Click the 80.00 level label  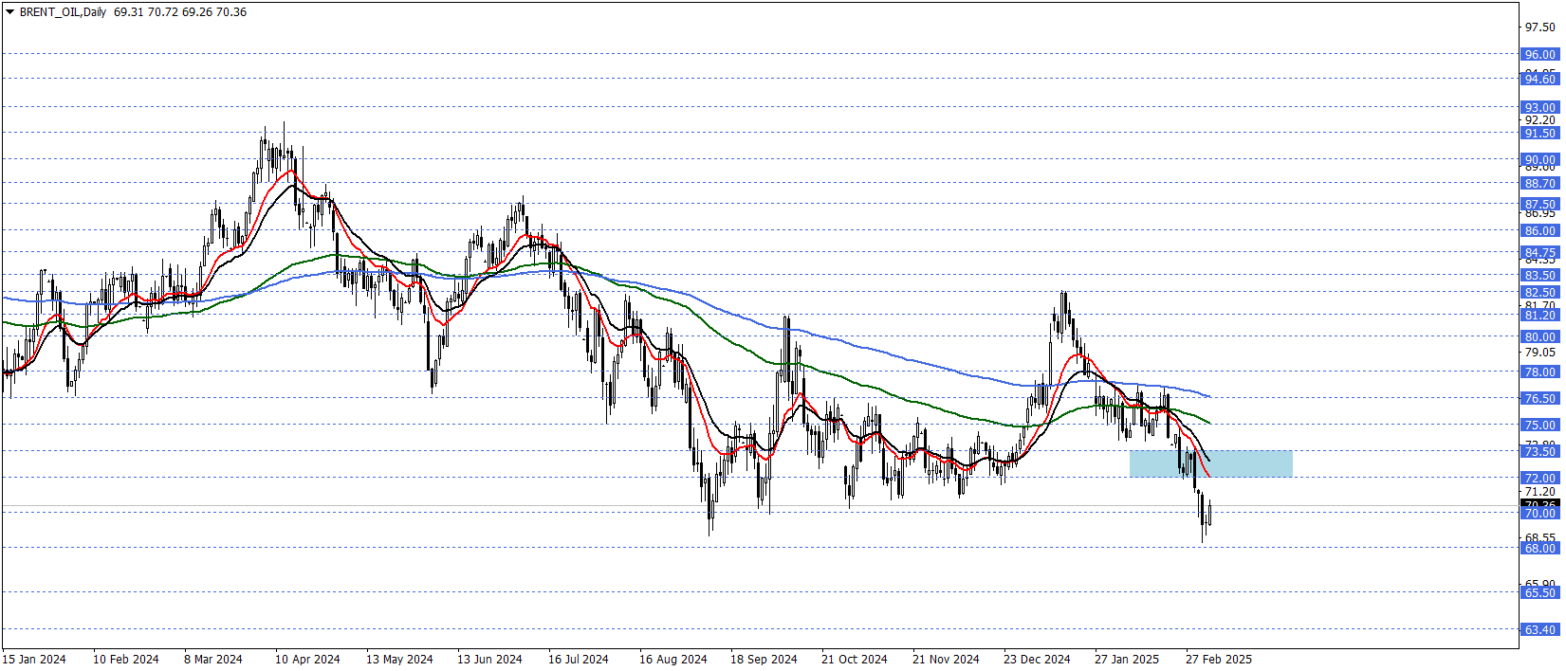click(1539, 337)
